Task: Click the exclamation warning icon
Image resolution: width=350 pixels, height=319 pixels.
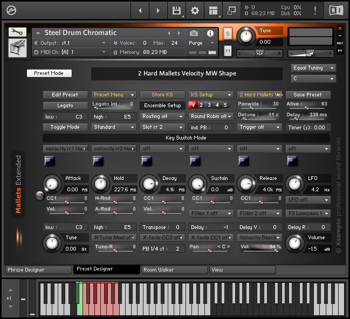Action: tap(315, 10)
